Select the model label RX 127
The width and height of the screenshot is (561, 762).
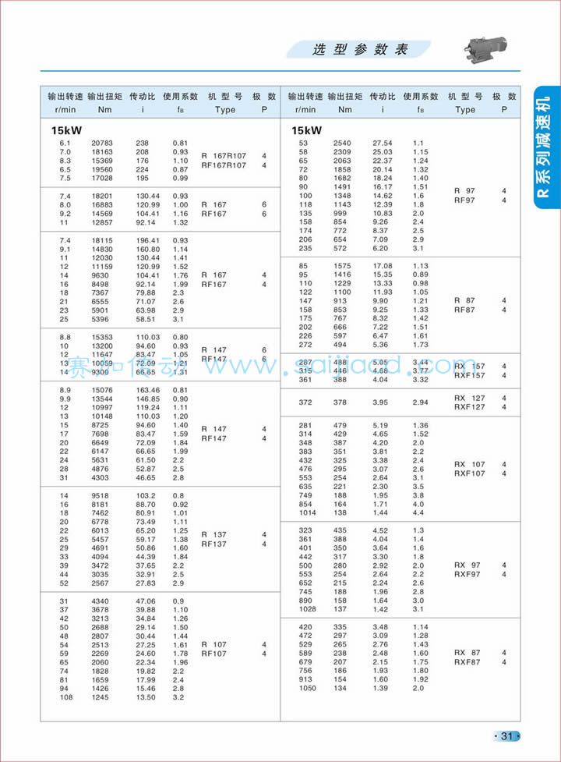click(x=469, y=398)
